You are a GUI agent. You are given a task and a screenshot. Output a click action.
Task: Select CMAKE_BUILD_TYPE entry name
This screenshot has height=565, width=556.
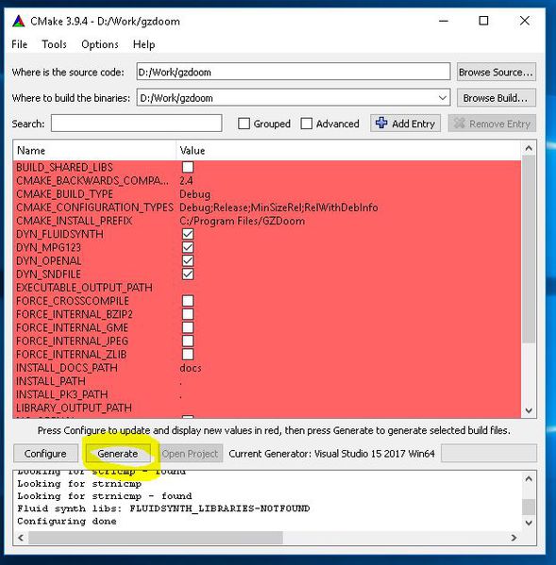point(64,194)
